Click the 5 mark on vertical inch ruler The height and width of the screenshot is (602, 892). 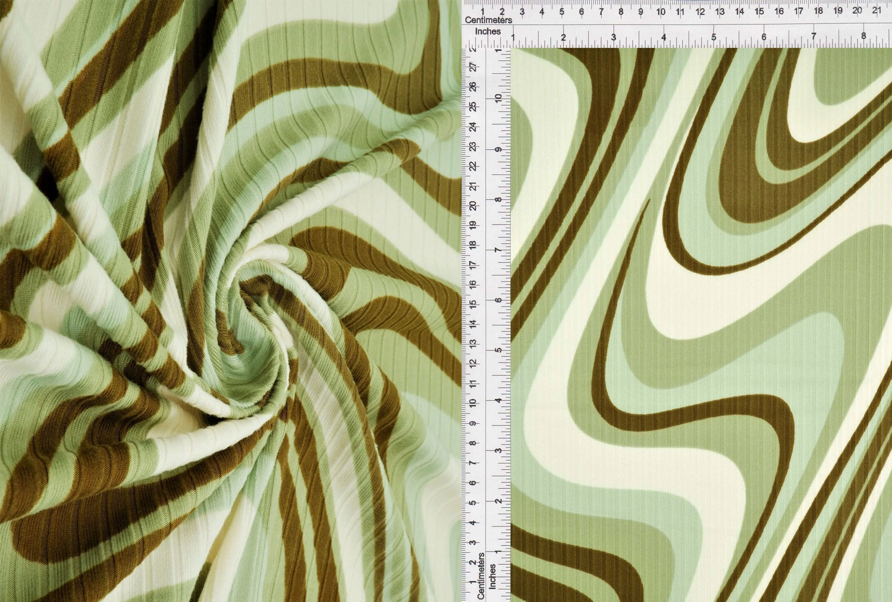coord(499,349)
